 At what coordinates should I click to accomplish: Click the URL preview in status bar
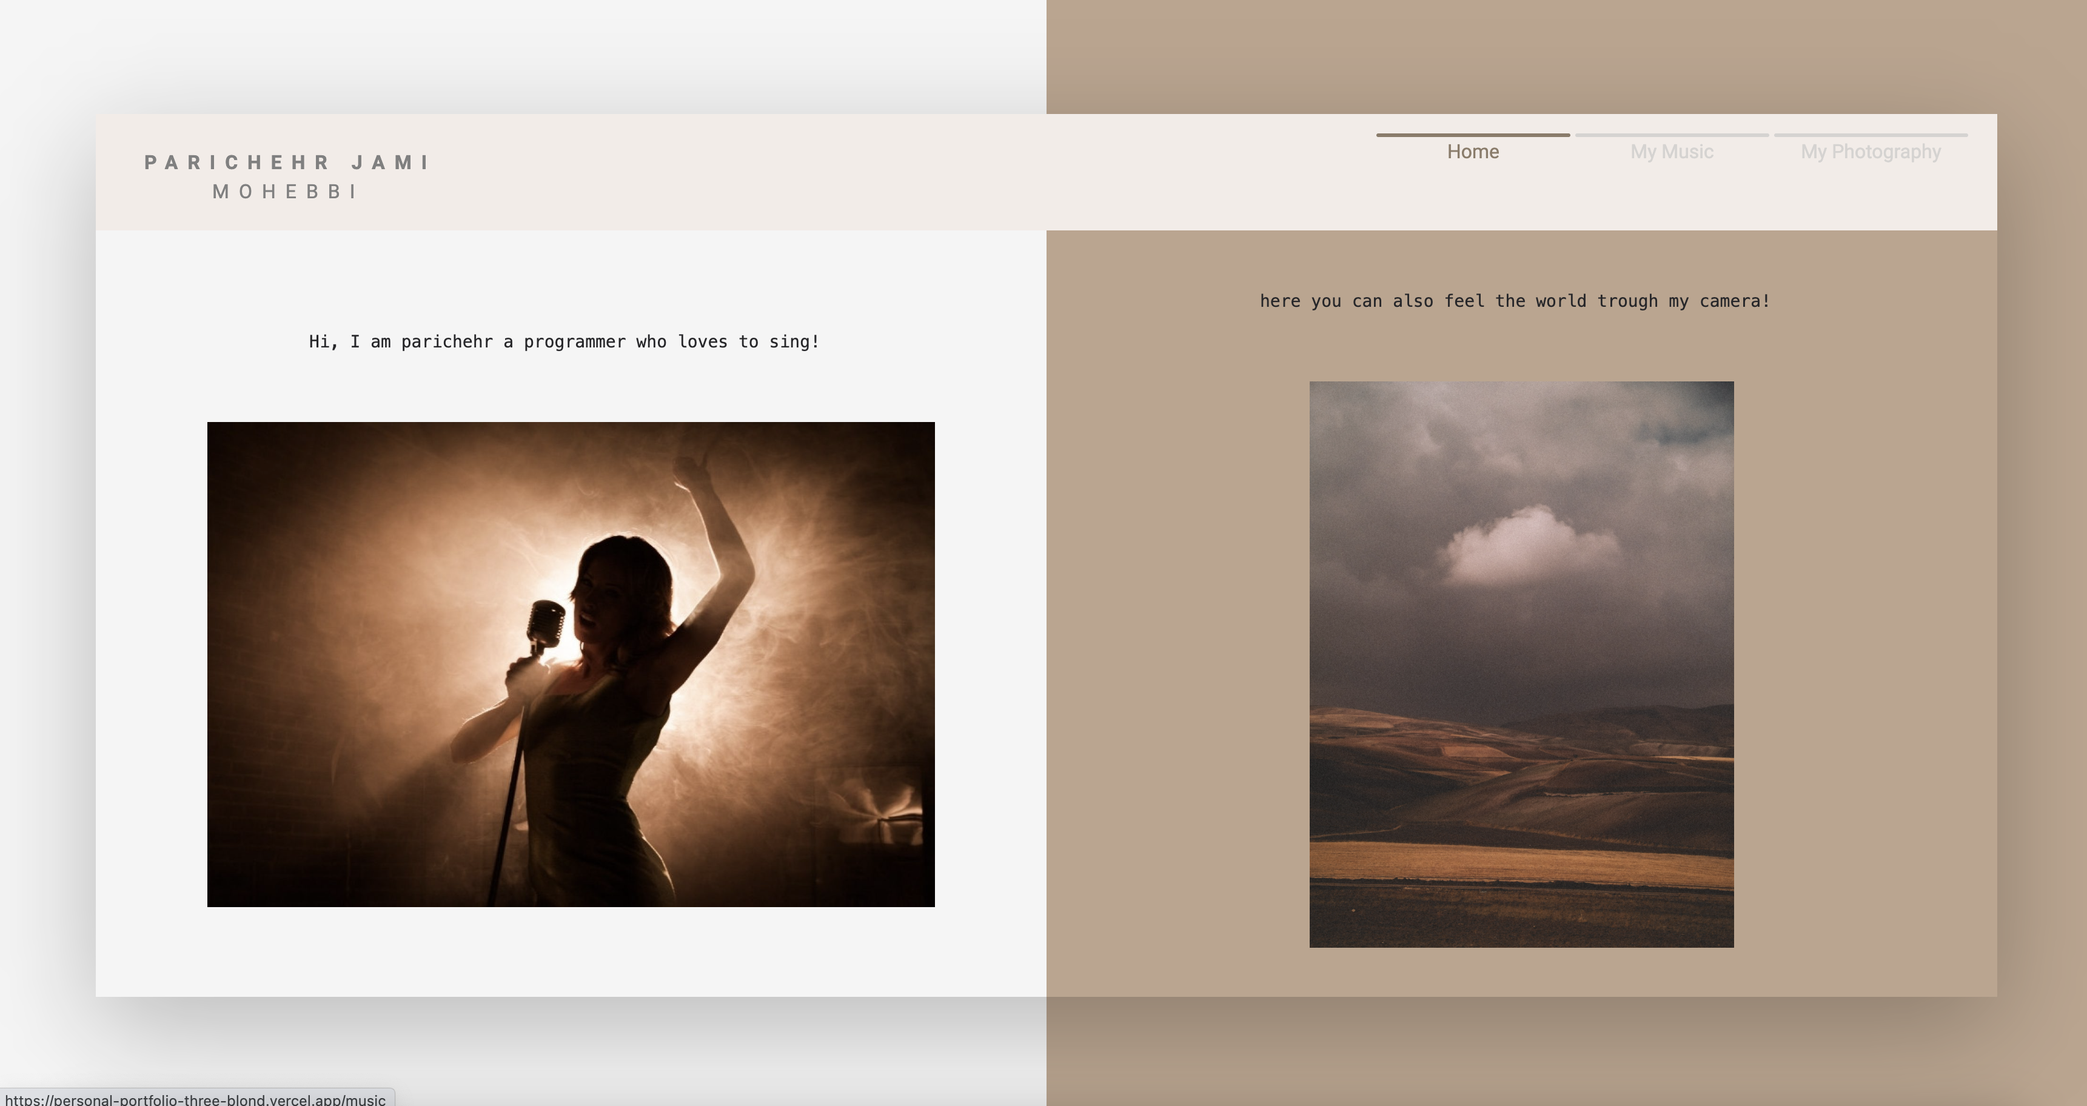(x=195, y=1099)
